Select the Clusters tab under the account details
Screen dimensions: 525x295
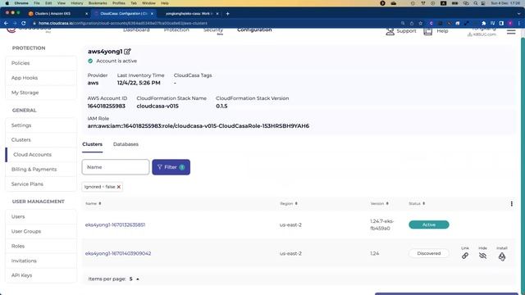pyautogui.click(x=93, y=144)
